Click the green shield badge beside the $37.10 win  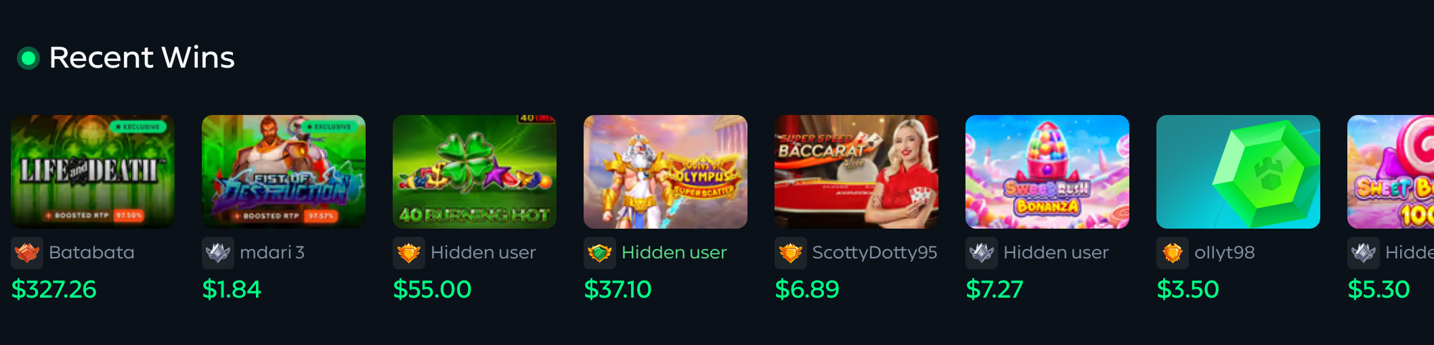600,253
